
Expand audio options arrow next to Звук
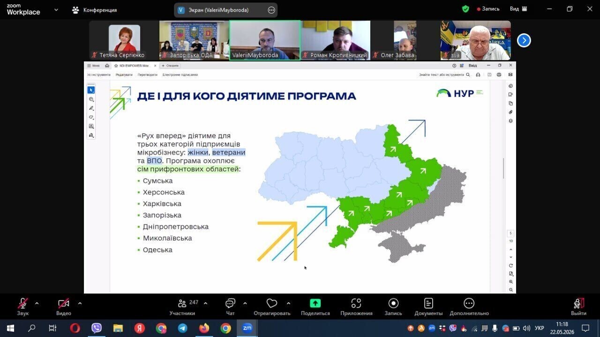37,303
